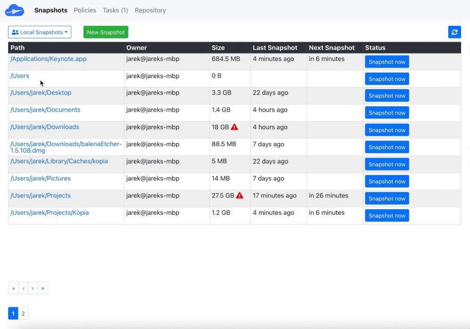Snapshot now for /Users/jarek/Pictures
The image size is (470, 329).
(x=387, y=181)
